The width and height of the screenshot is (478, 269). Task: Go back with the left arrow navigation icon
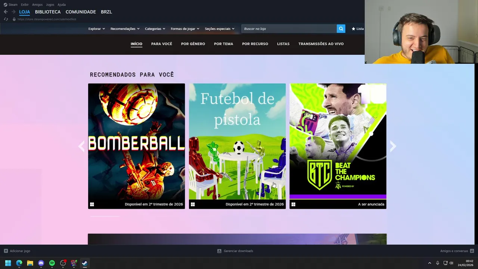point(6,12)
